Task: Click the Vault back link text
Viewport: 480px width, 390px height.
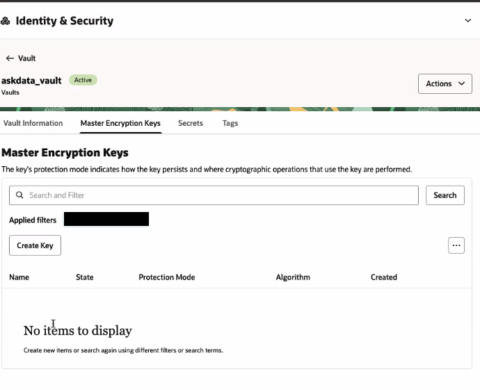Action: [27, 58]
